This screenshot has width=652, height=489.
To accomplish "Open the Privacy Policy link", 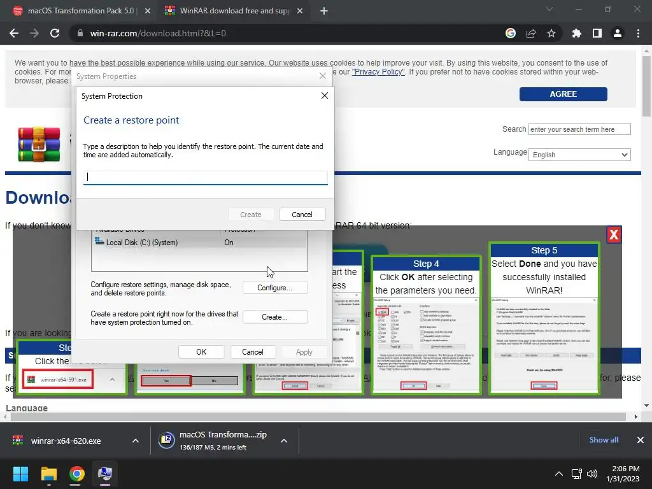I will click(378, 72).
